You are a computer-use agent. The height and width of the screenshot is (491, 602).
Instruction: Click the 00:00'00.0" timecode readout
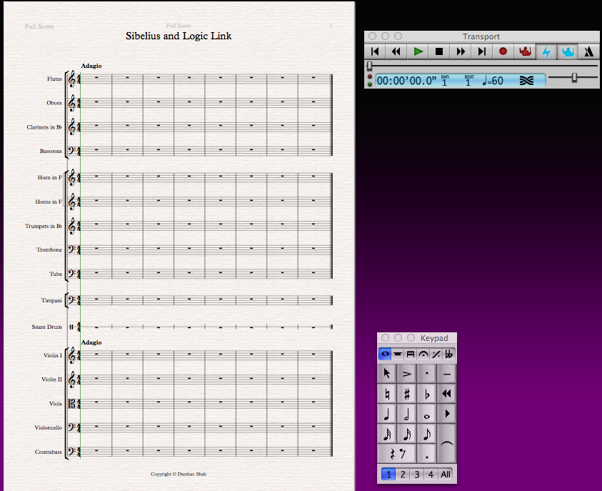[406, 81]
